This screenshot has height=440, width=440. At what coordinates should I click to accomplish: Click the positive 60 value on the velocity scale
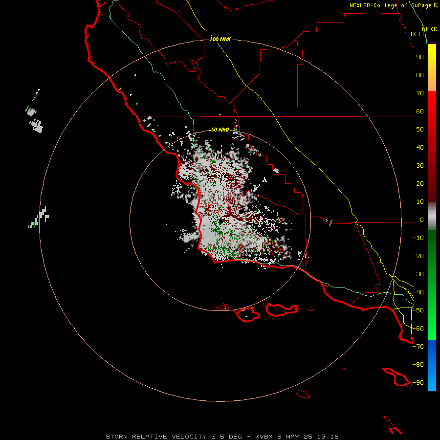coord(420,111)
